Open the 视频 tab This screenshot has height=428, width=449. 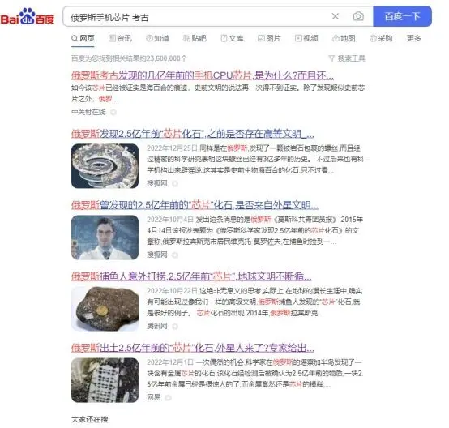click(306, 38)
